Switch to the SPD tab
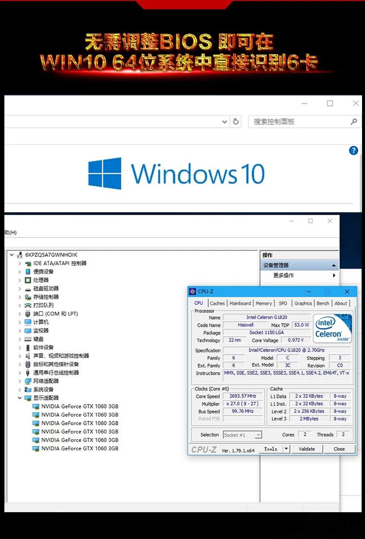The width and height of the screenshot is (365, 539). click(x=283, y=303)
